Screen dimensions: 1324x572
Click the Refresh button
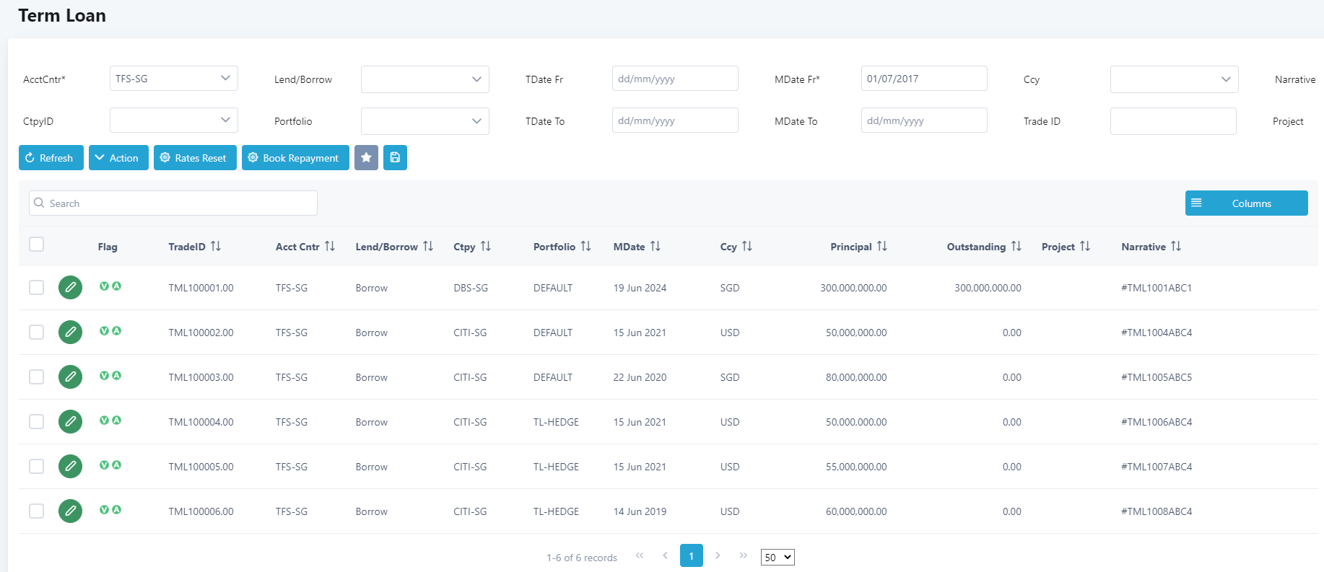(51, 158)
